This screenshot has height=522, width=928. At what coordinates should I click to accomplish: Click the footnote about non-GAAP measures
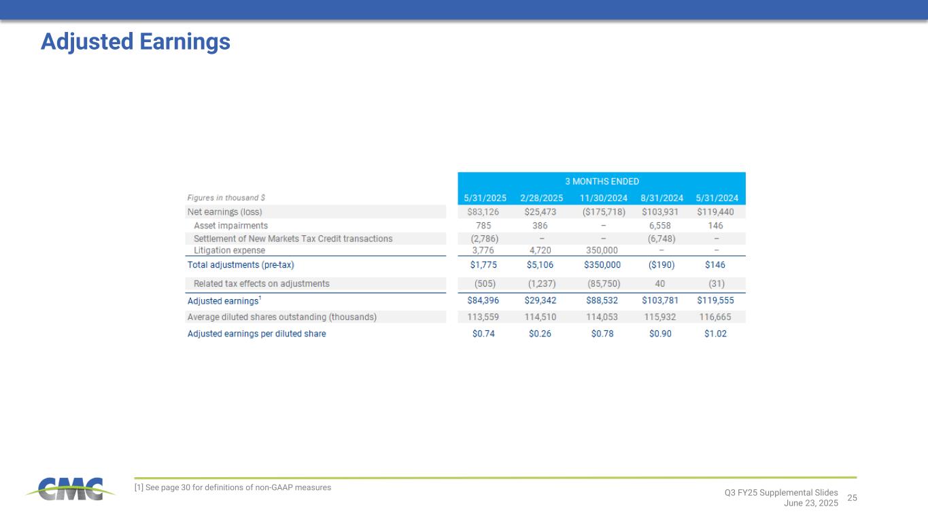pos(233,487)
